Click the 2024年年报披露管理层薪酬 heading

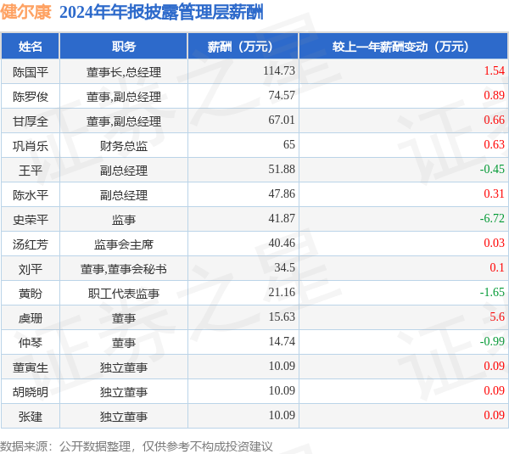pos(161,13)
